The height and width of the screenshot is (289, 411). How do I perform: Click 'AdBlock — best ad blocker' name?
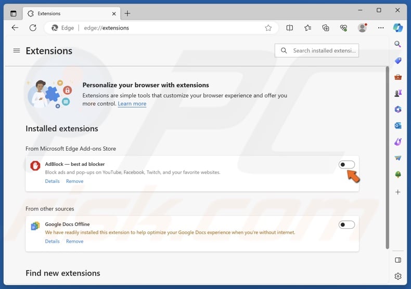click(x=75, y=164)
